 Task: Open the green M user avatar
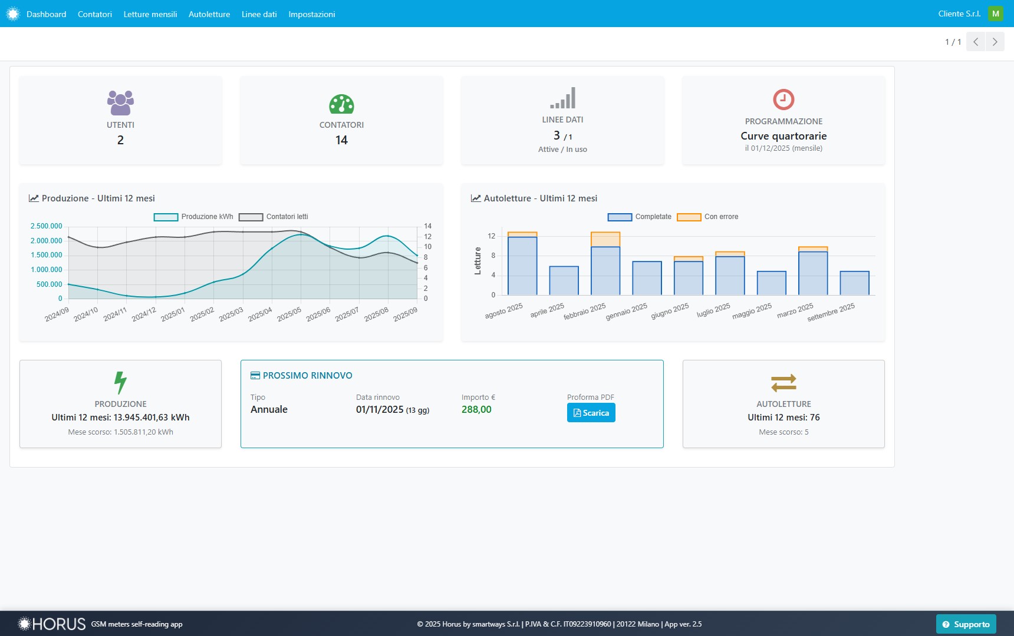tap(996, 14)
